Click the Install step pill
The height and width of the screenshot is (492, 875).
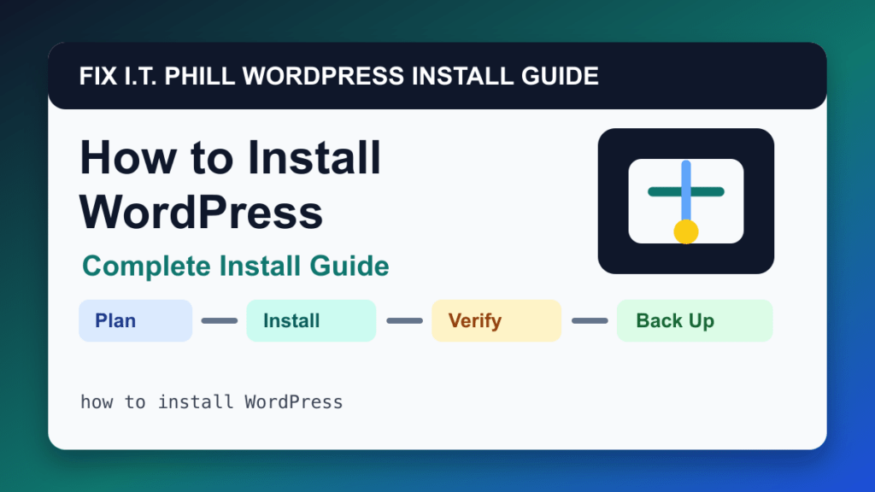click(311, 321)
